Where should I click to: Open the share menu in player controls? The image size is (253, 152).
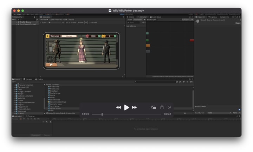coord(162,107)
